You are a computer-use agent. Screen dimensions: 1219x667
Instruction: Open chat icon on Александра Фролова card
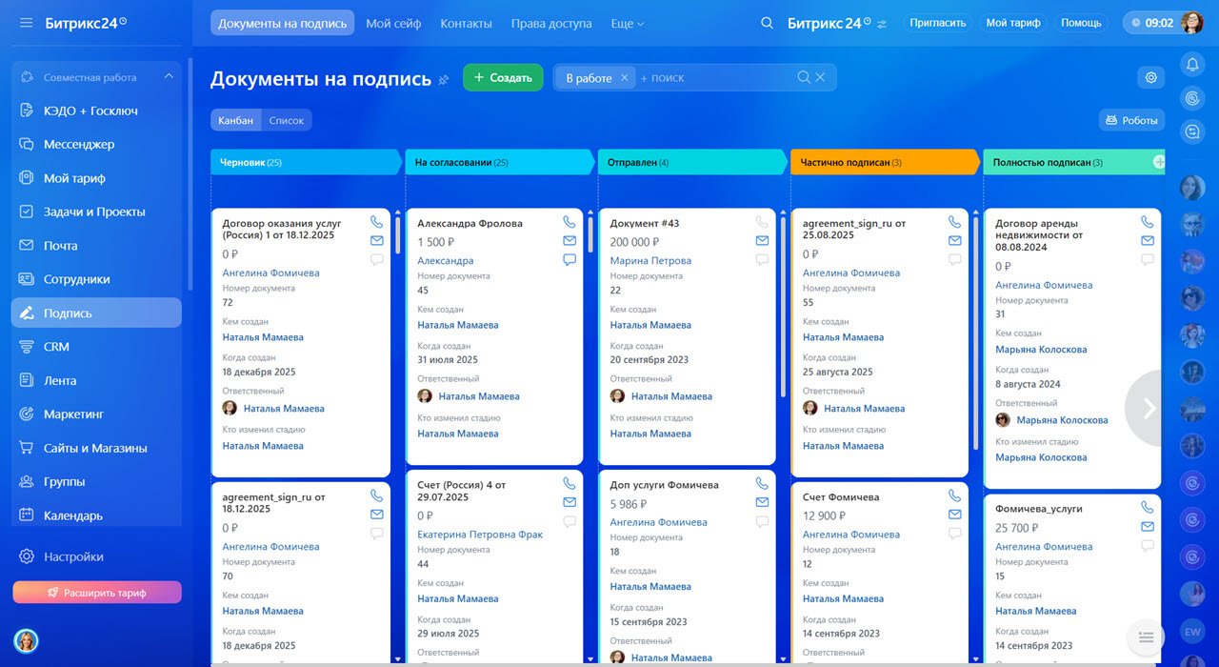click(x=570, y=259)
